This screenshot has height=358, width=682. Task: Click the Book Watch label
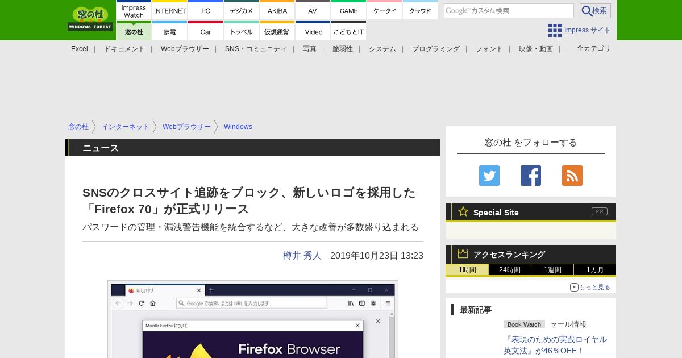point(524,324)
